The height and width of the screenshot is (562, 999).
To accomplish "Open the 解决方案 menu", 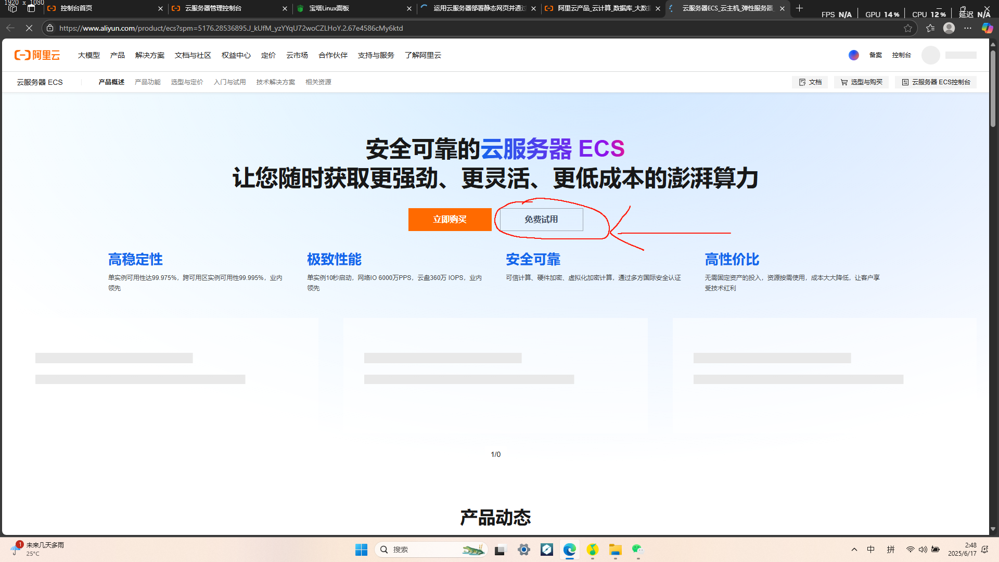I will (149, 55).
